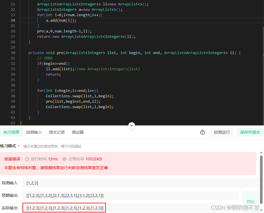This screenshot has height=213, width=264.
Task: Click the 答案错误 status text
Action: (x=12, y=159)
